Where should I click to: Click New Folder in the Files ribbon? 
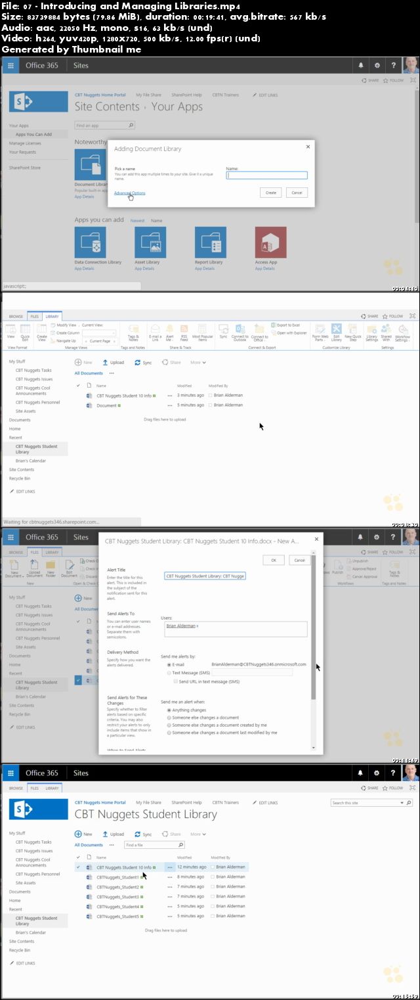51,568
